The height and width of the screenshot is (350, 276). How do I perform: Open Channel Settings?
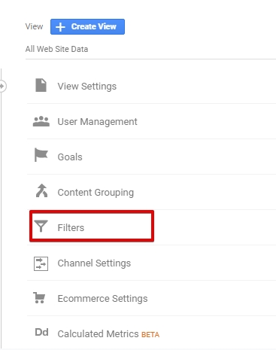[151, 263]
